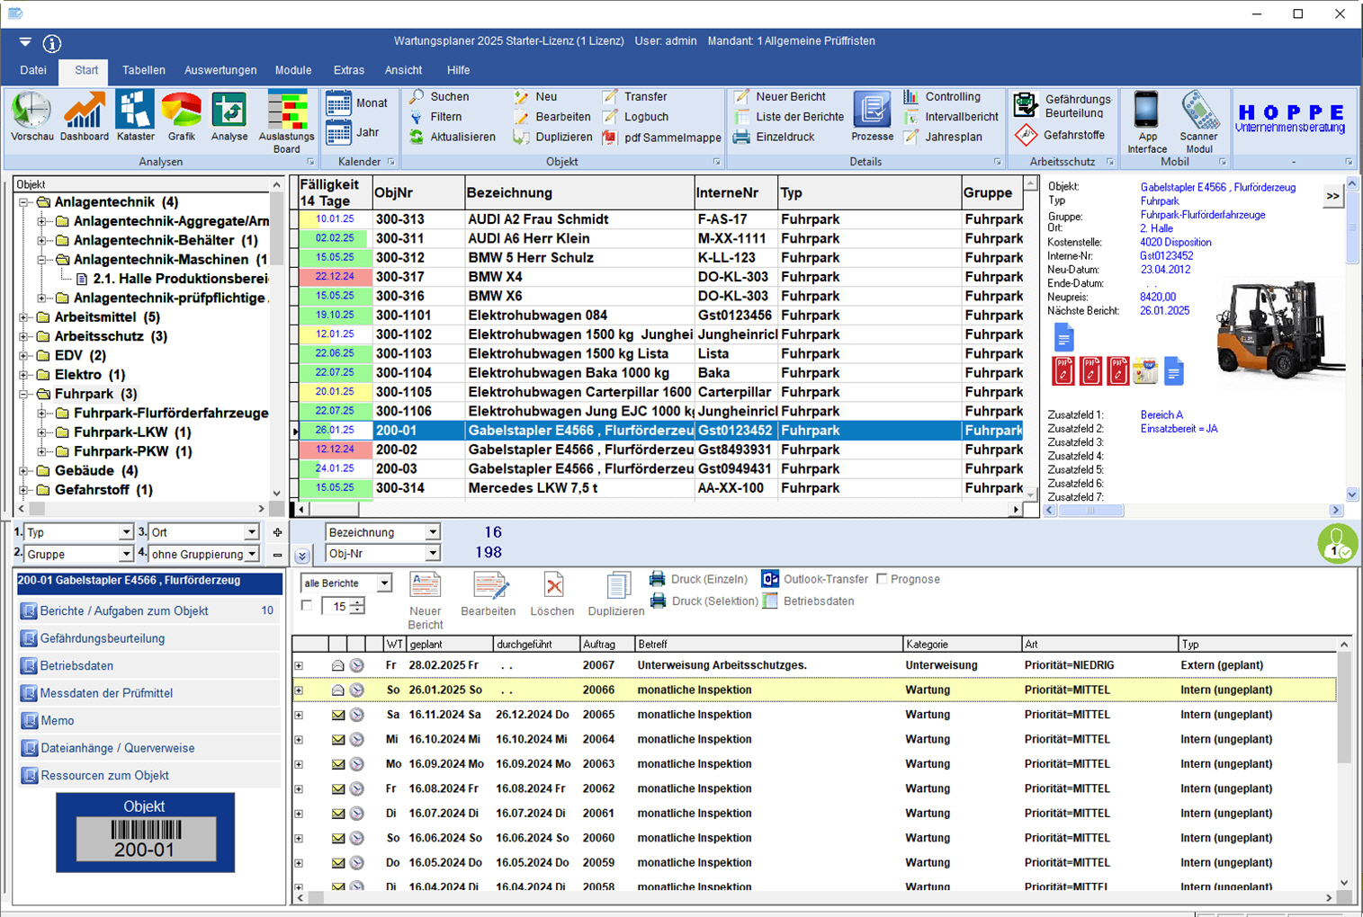Image resolution: width=1363 pixels, height=917 pixels.
Task: Open the Extras tab
Action: [349, 70]
